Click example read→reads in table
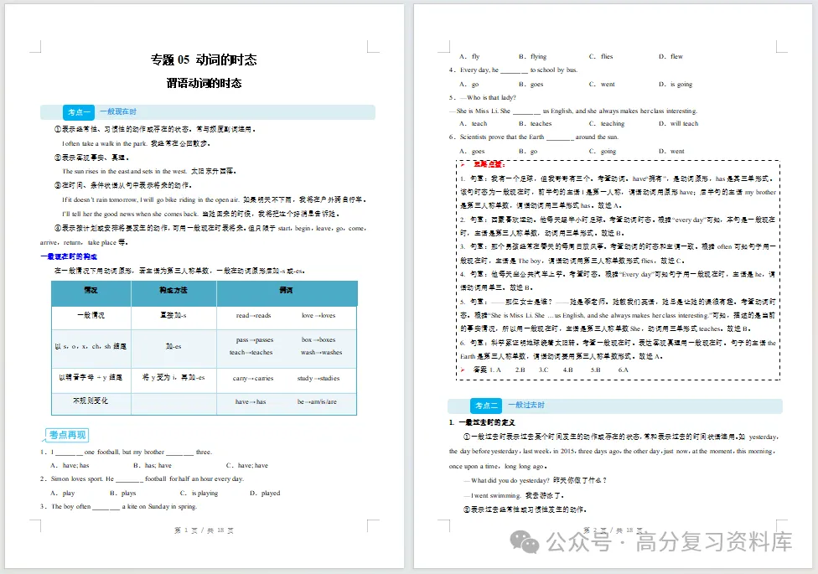 [x=254, y=315]
